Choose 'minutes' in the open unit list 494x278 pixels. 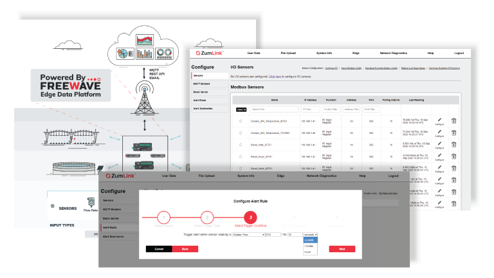[x=310, y=246]
